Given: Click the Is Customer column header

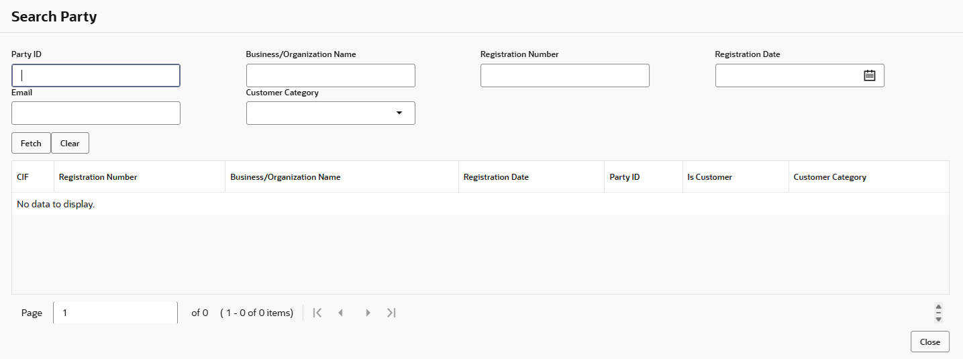Looking at the screenshot, I should click(709, 177).
